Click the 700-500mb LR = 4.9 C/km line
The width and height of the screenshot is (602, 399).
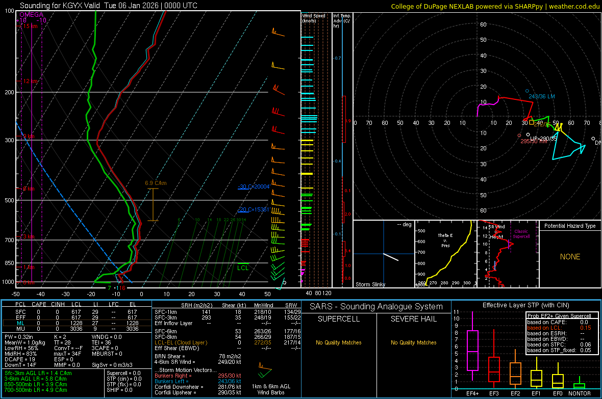[x=36, y=390]
